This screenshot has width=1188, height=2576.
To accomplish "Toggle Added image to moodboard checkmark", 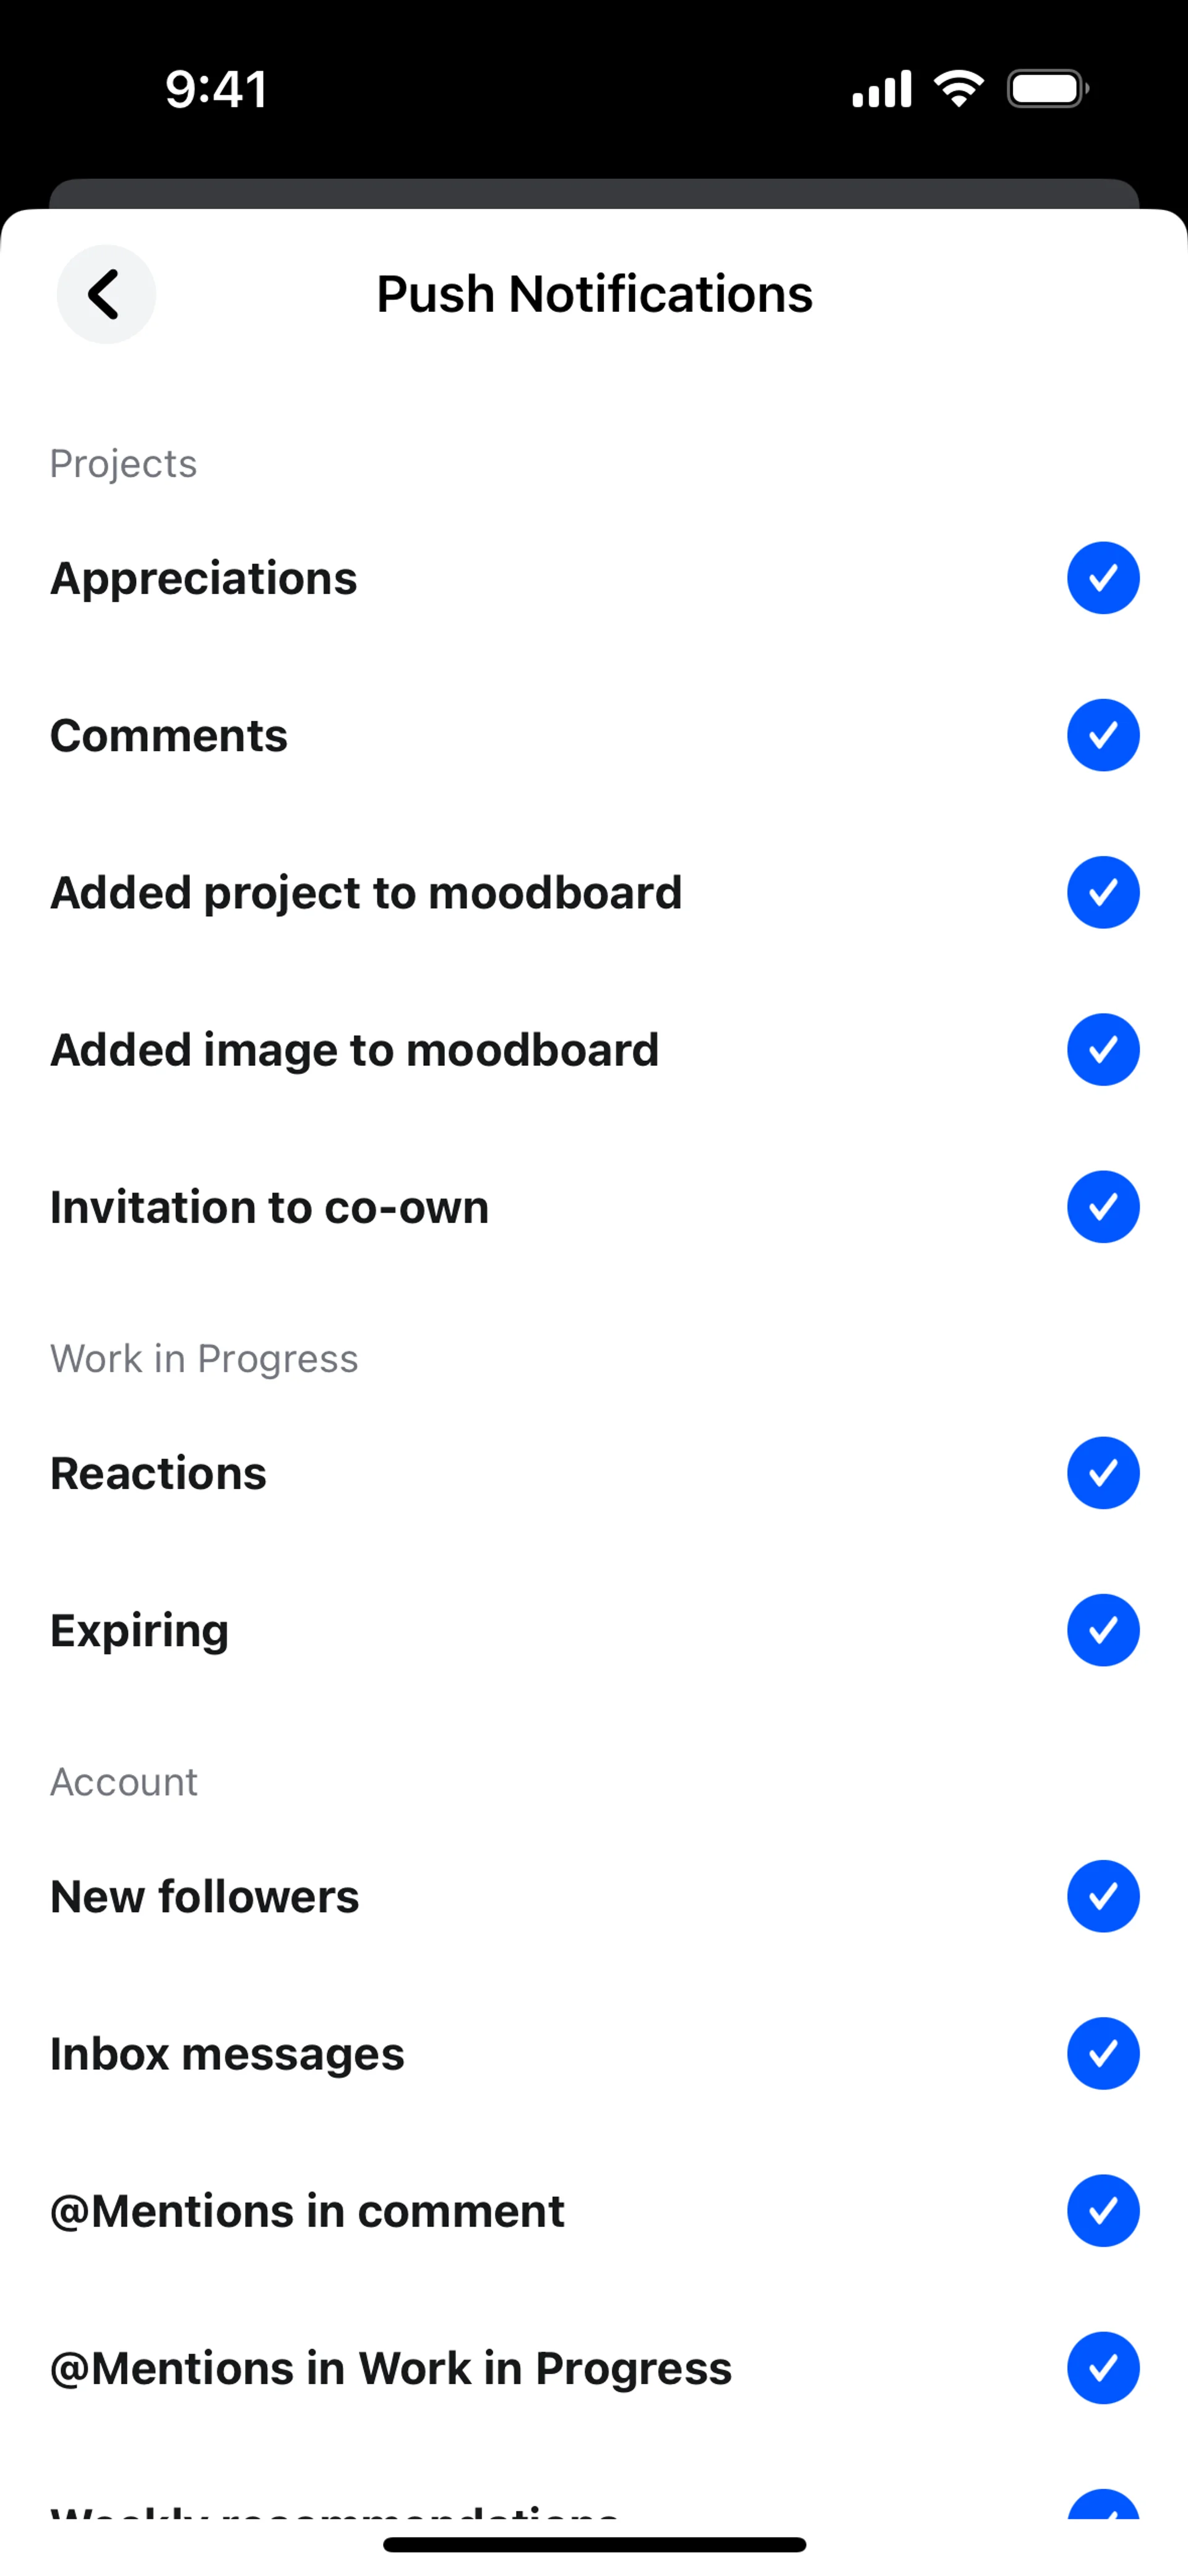I will (1102, 1049).
